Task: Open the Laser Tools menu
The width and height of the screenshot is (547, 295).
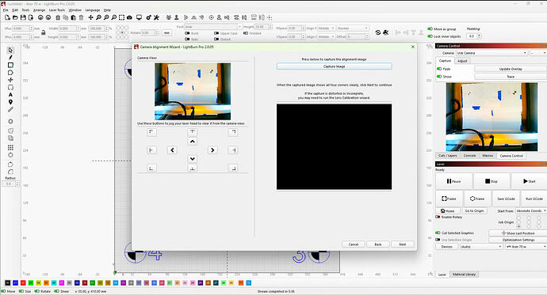Action: pos(57,10)
